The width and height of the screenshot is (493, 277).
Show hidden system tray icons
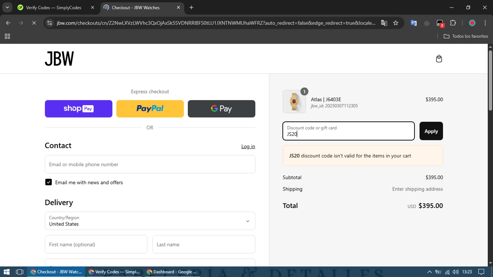click(430, 272)
